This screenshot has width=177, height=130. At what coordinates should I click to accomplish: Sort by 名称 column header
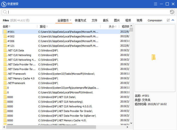click(6, 27)
